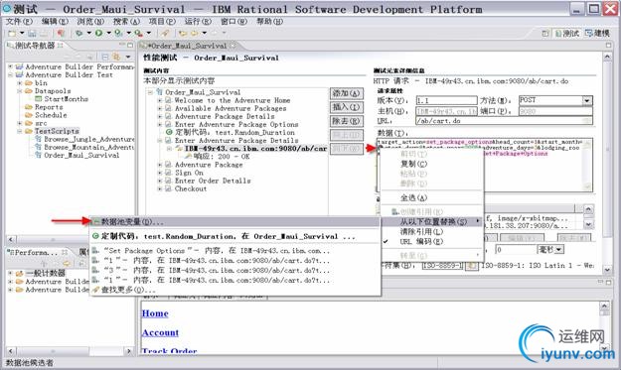This screenshot has height=370, width=621.
Task: Expand the bin folder
Action: [20, 83]
